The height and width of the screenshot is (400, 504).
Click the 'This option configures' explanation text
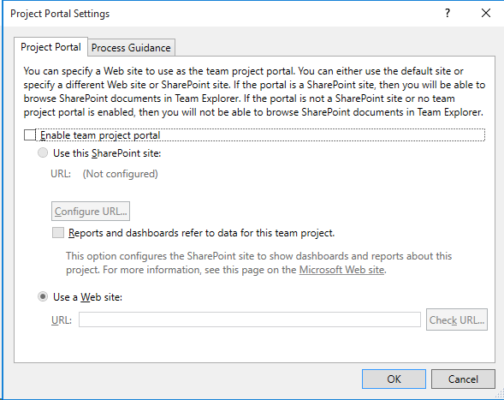click(x=258, y=263)
